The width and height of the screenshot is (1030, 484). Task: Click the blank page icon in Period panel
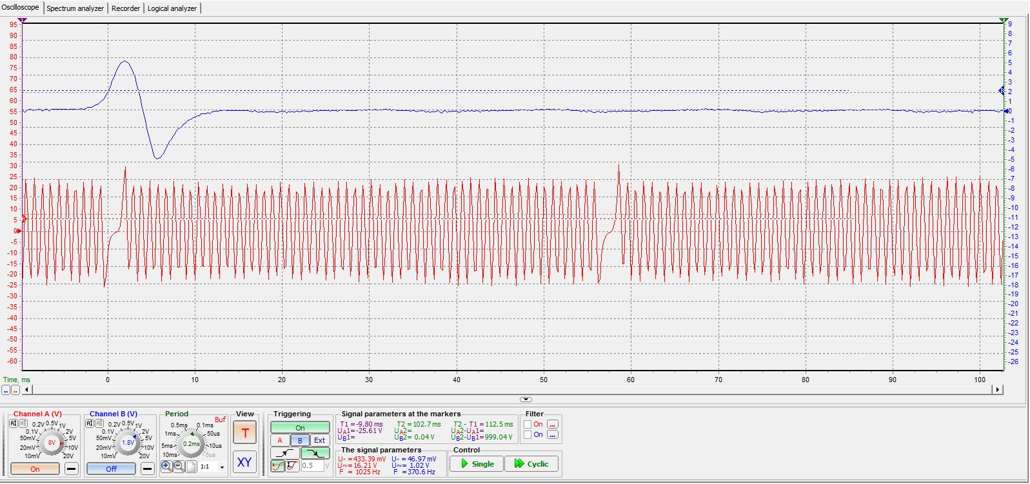point(192,466)
